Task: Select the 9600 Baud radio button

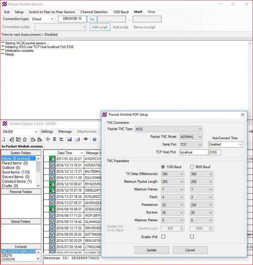Action: click(x=192, y=167)
